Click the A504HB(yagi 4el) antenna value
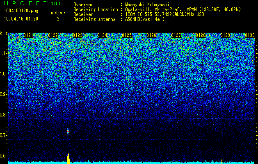The image size is (258, 164). tap(145, 19)
